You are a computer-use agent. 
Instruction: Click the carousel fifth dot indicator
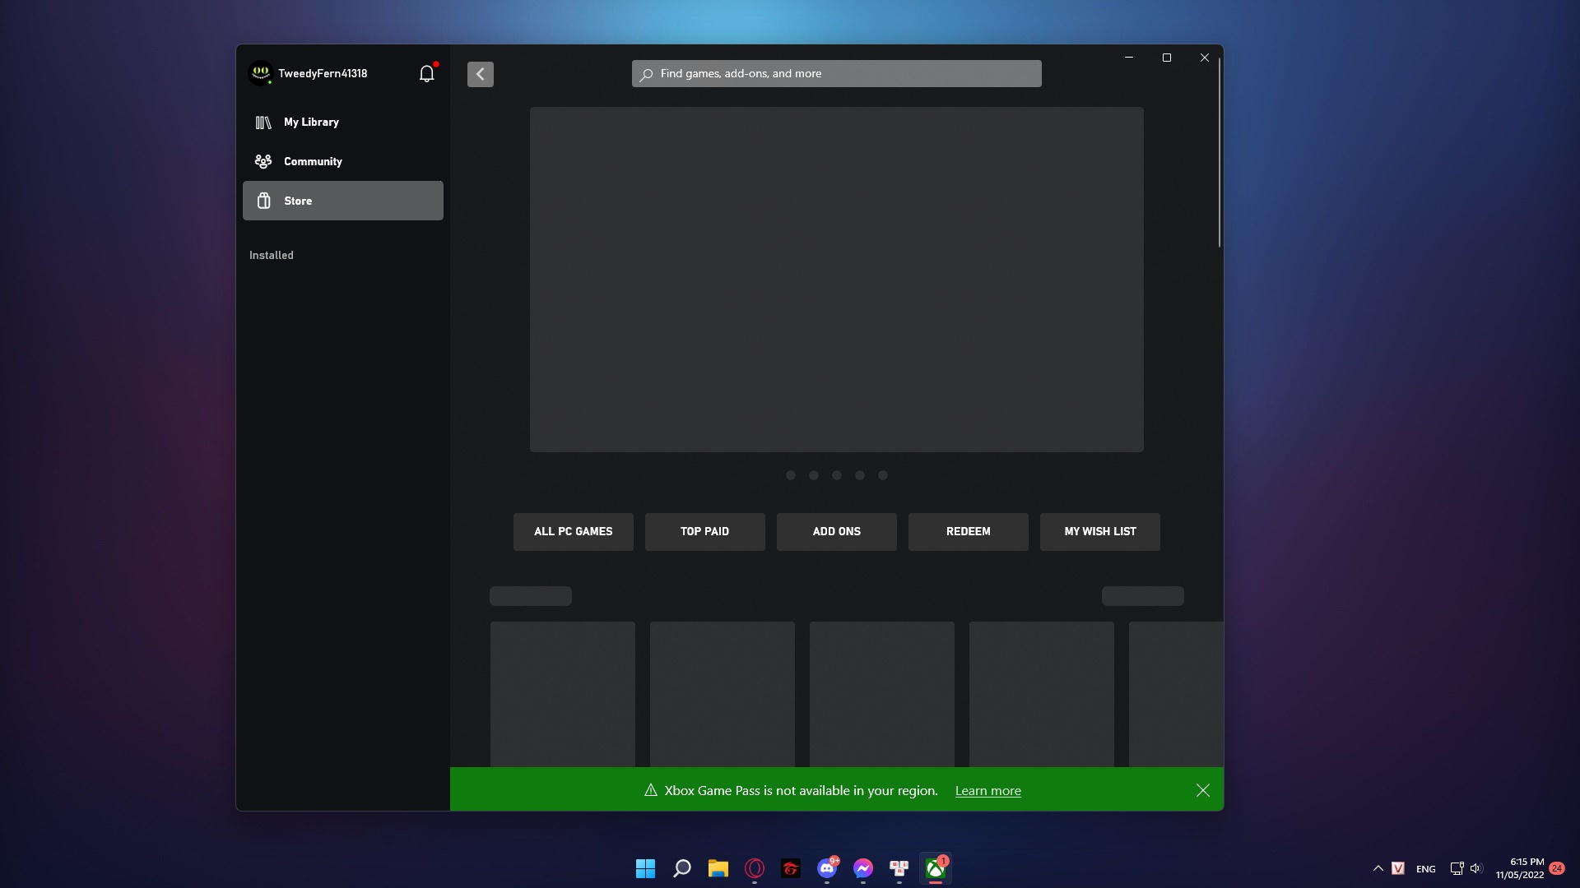click(x=882, y=475)
